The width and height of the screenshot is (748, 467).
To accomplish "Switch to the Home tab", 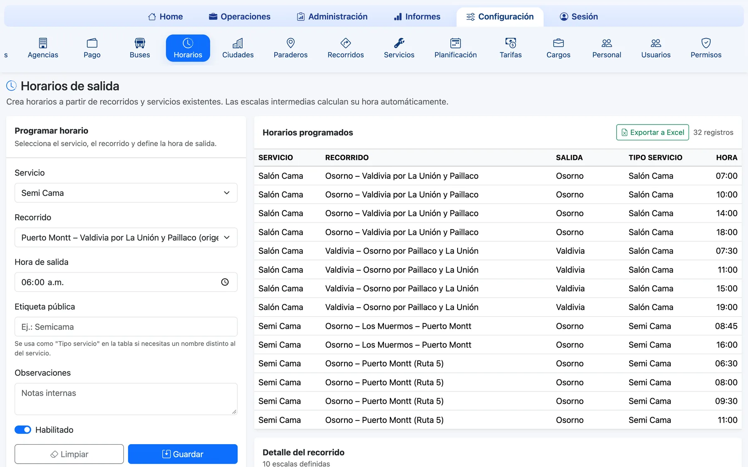I will [165, 17].
